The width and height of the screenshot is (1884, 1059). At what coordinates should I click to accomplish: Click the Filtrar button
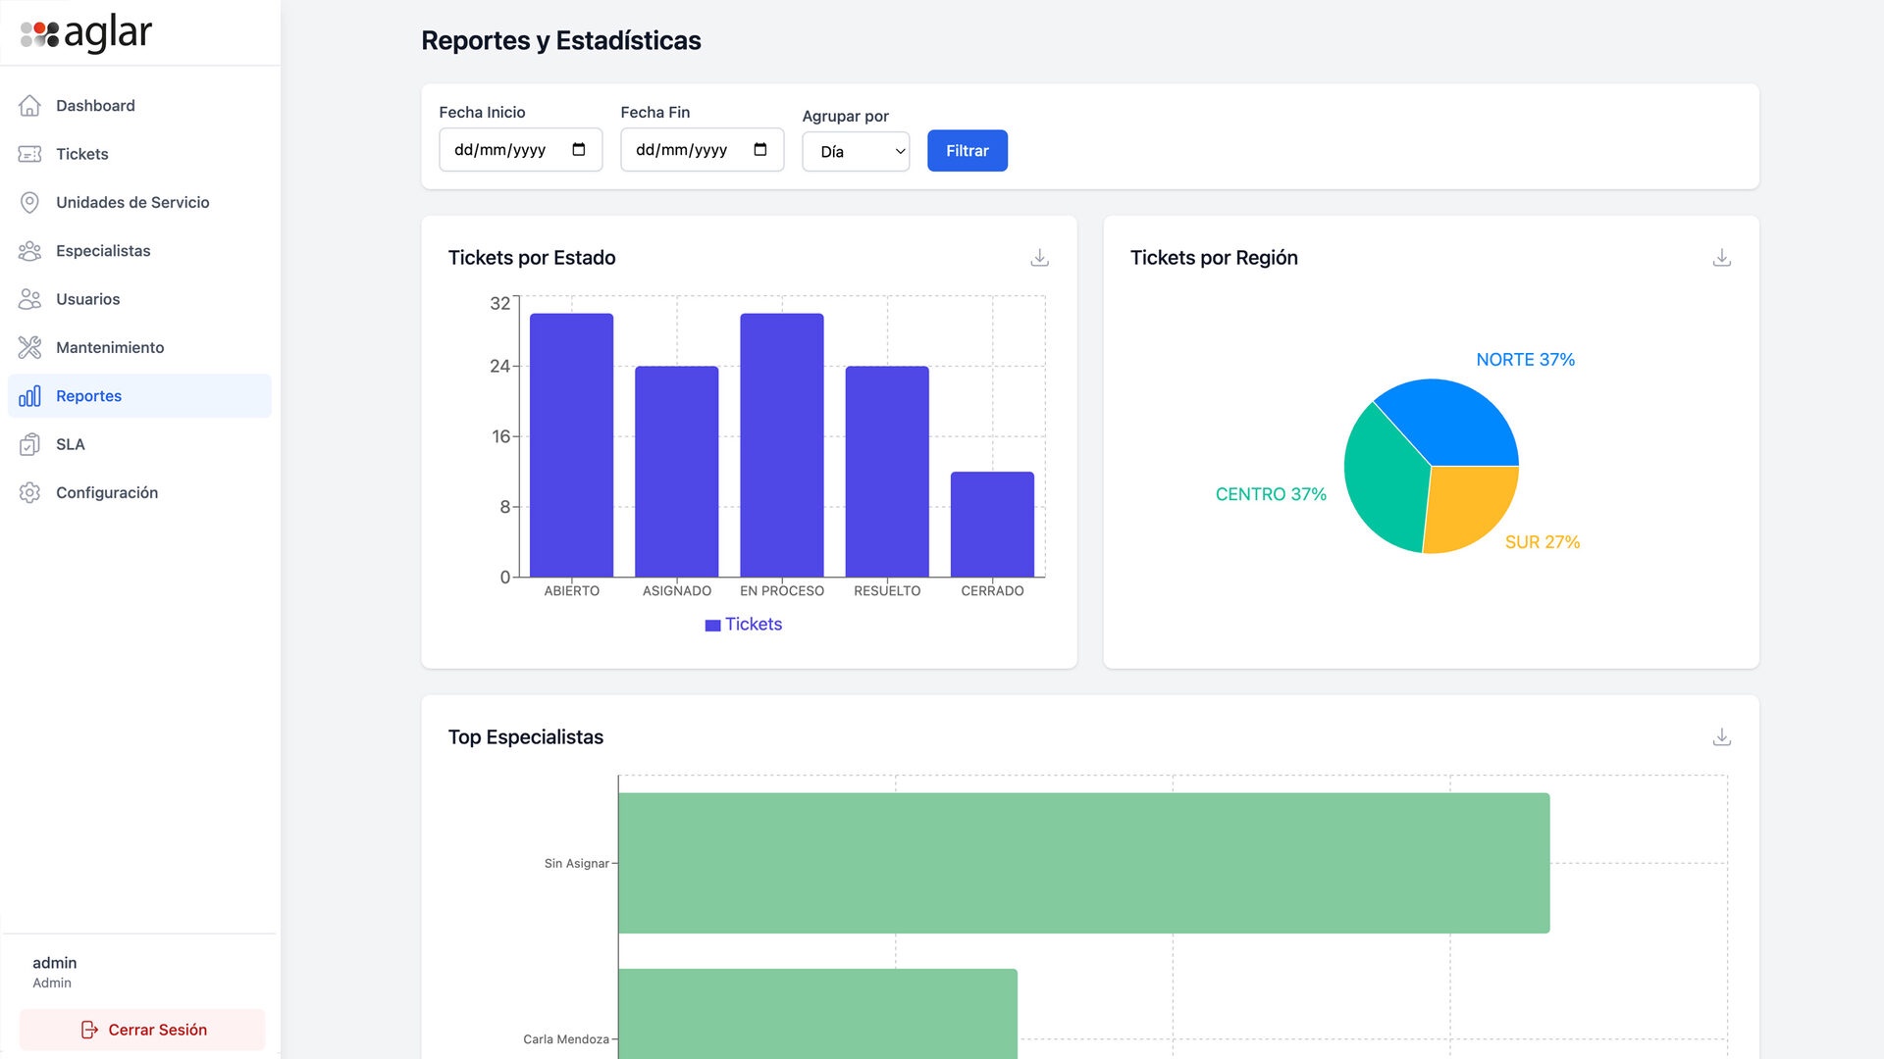[968, 151]
